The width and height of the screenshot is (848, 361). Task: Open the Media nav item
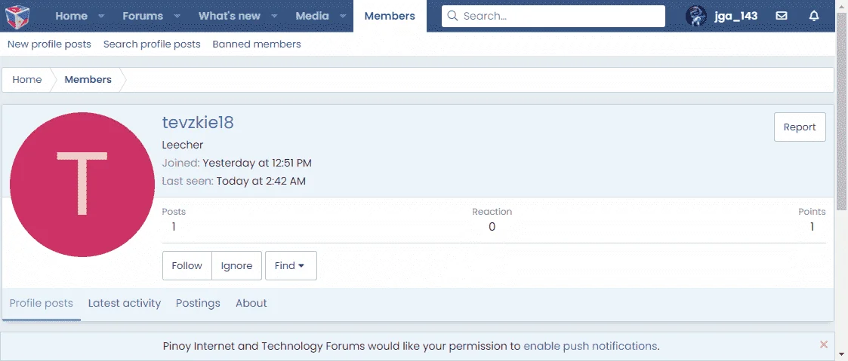pyautogui.click(x=312, y=16)
